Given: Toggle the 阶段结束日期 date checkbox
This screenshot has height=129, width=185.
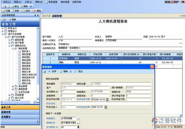Looking at the screenshot, I should click(93, 99).
